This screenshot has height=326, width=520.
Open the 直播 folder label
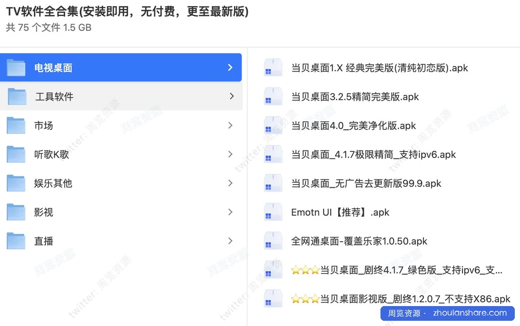coord(43,241)
